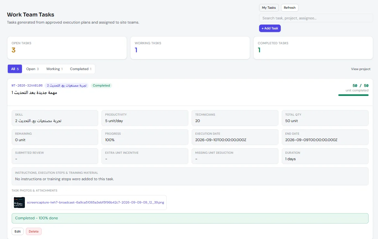Click the End Date value 2026-09-09
The height and width of the screenshot is (239, 378).
[x=311, y=140]
